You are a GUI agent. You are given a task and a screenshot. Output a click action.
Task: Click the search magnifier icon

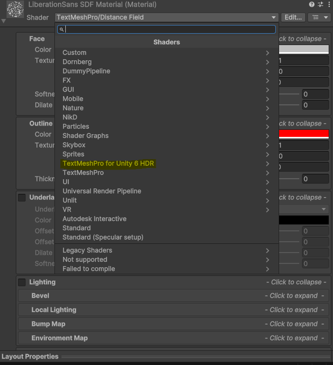point(61,29)
